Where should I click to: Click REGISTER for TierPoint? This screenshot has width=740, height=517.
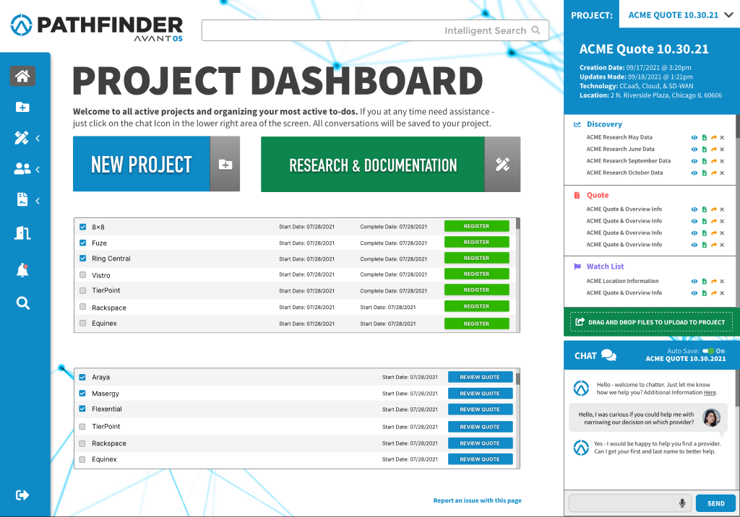click(x=477, y=290)
